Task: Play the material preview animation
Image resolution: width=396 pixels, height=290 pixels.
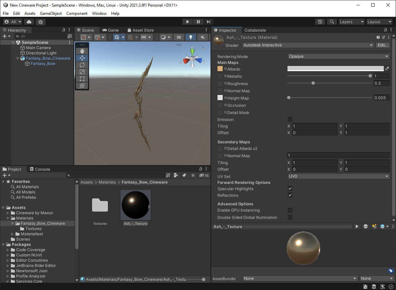Action: (357, 226)
